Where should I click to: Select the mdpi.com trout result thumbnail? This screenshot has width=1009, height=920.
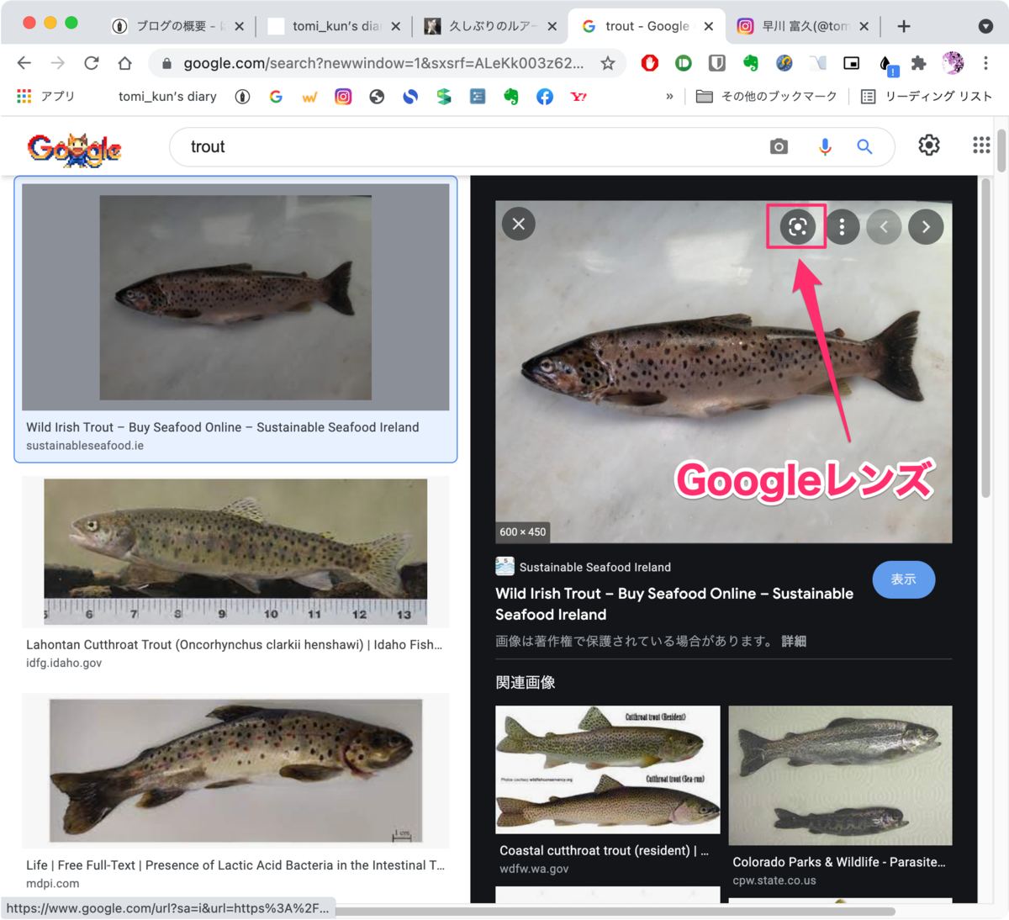click(x=235, y=770)
